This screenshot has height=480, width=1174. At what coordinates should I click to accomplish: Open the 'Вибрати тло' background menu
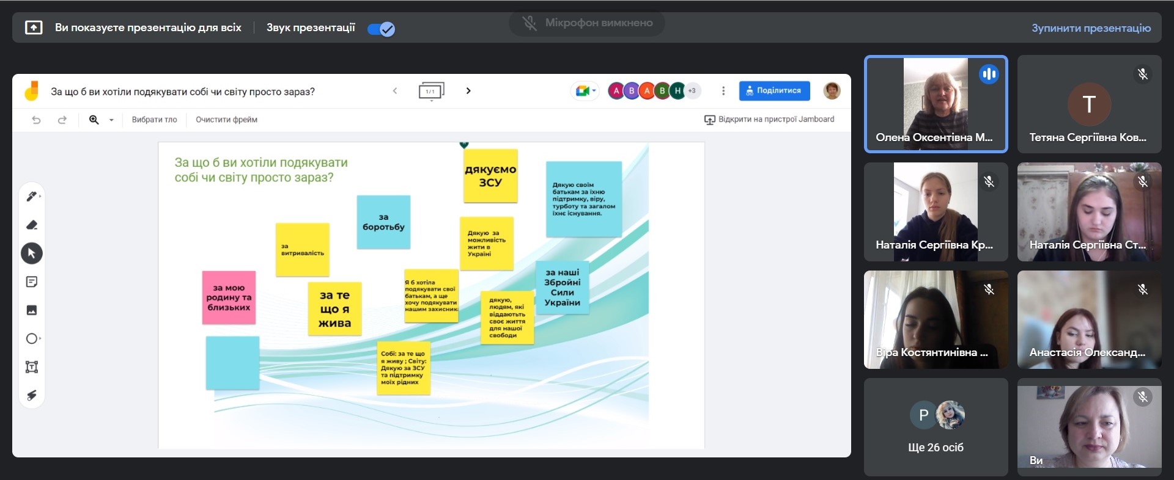[154, 120]
